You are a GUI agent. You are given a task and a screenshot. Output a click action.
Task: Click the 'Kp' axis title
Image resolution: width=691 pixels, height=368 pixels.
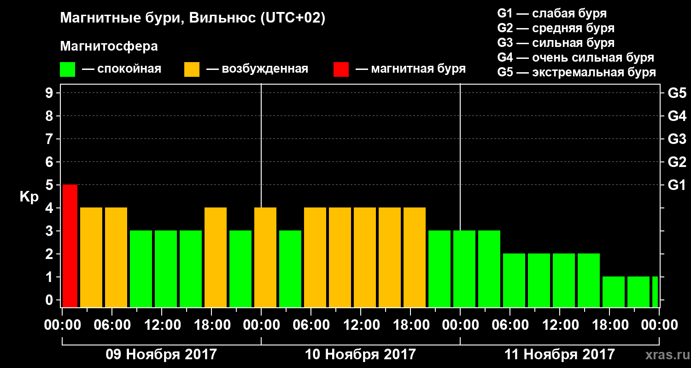point(29,197)
